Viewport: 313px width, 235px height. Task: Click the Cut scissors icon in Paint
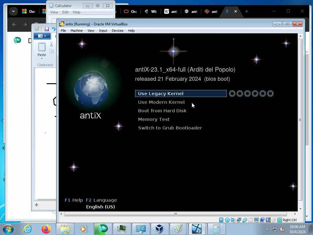click(x=51, y=44)
